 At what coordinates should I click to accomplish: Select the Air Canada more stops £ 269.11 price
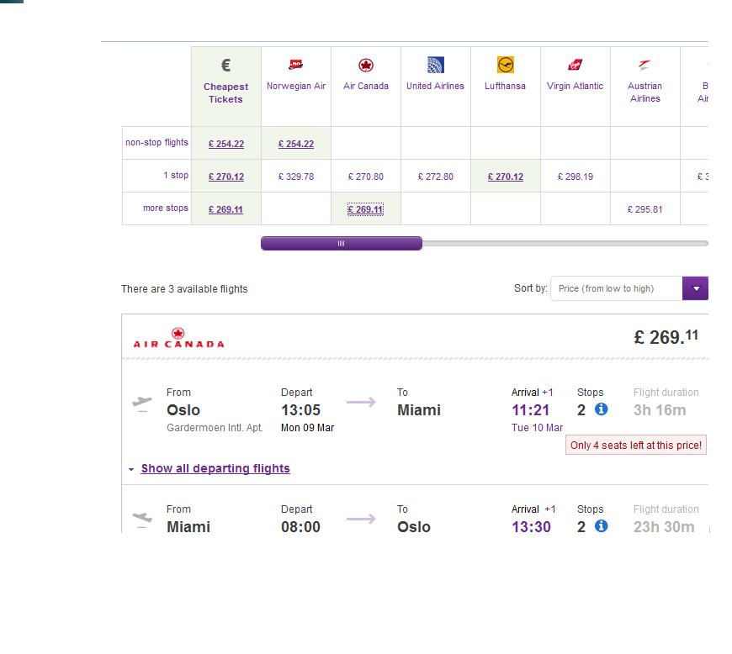365,209
